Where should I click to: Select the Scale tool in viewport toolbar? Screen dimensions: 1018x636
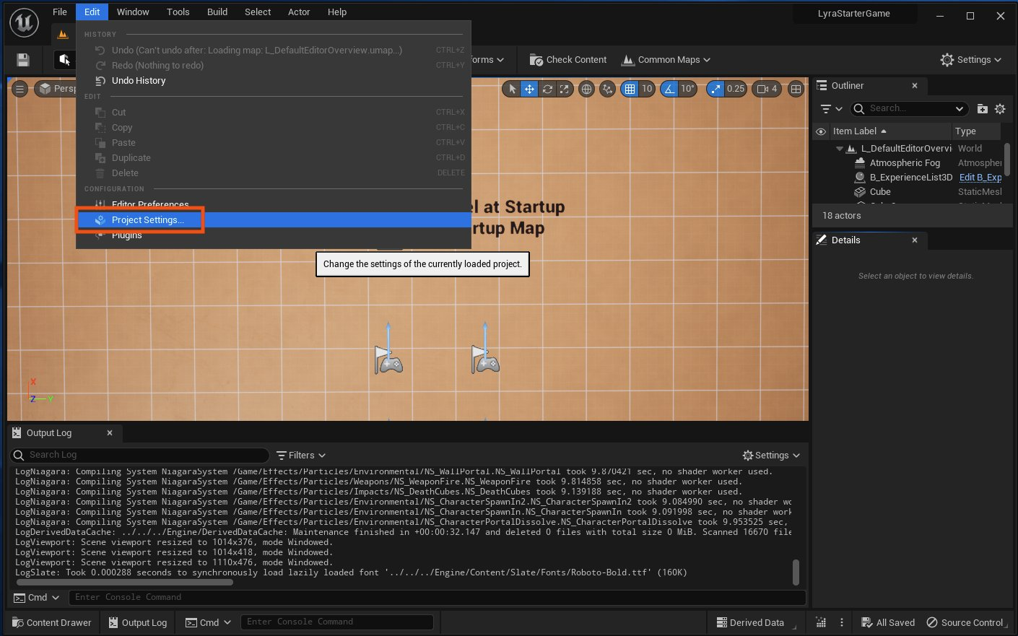tap(565, 89)
